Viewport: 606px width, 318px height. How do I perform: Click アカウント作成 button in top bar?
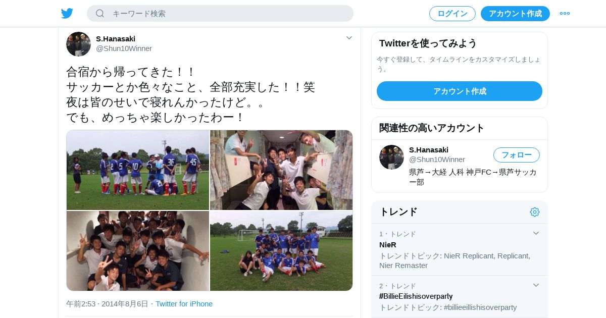coord(515,14)
